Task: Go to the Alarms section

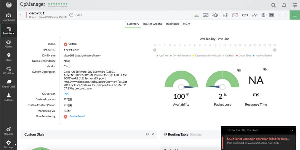Action: tap(8, 44)
